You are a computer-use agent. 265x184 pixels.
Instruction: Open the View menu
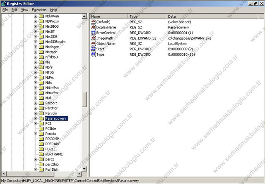(24, 10)
